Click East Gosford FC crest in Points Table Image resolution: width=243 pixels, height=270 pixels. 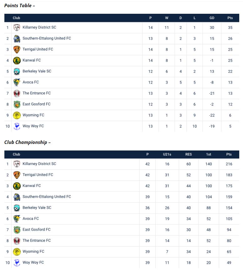[x=17, y=104]
